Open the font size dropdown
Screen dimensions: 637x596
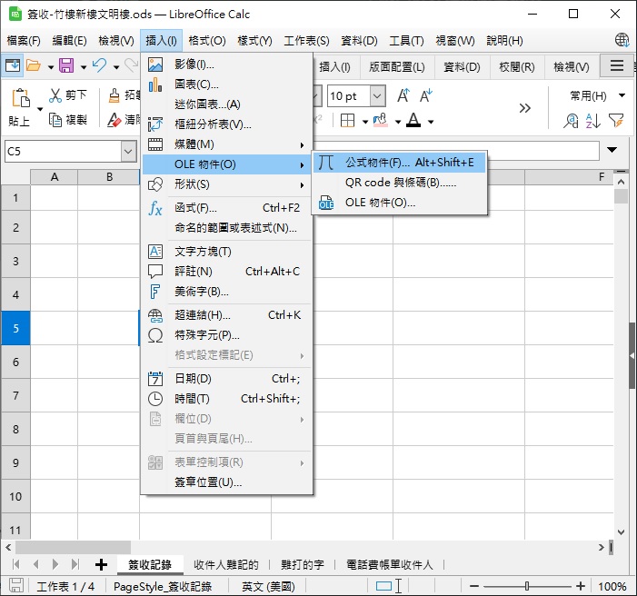(x=377, y=95)
